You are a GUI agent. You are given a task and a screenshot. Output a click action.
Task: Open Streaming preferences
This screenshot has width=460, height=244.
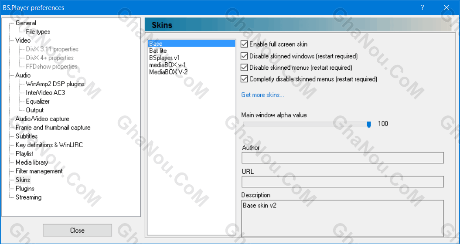click(x=28, y=197)
